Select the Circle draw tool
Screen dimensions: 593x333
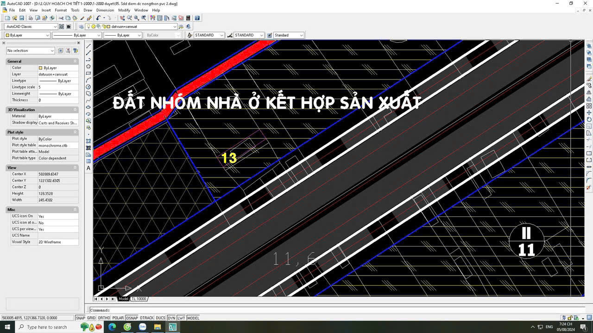88,87
